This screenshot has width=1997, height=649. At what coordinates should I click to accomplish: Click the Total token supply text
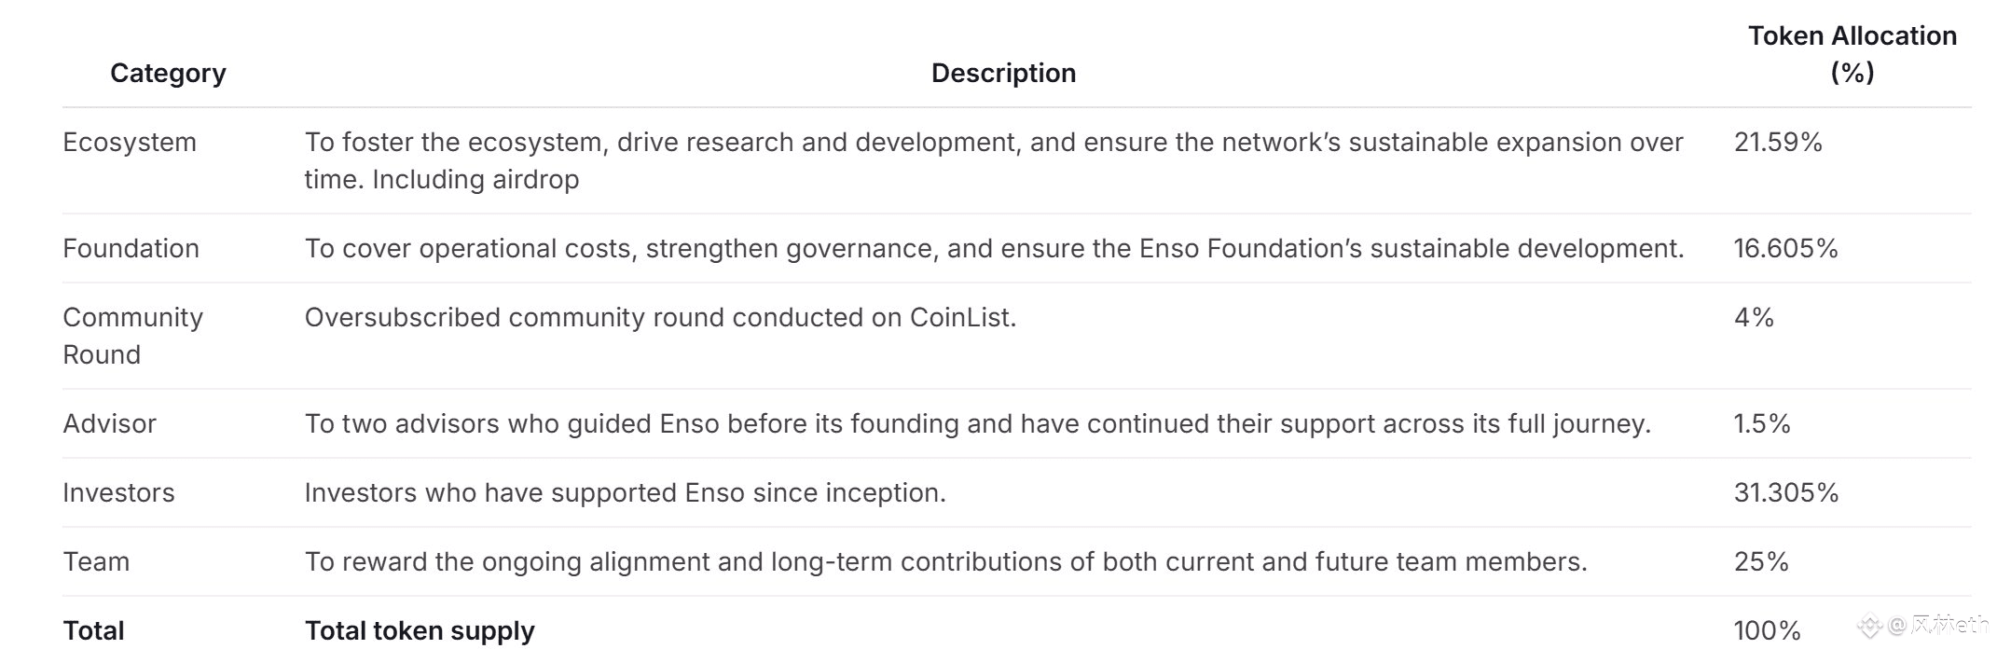tap(420, 630)
